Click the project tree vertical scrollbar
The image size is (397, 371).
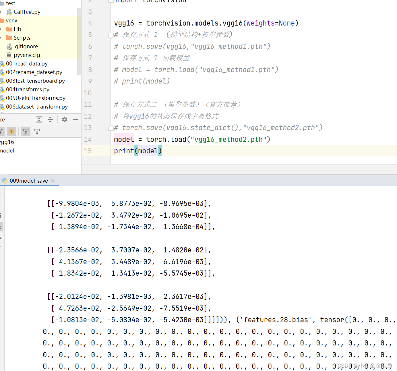(x=79, y=42)
